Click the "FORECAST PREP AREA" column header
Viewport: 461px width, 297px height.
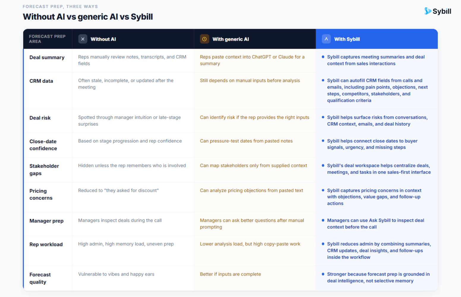coord(47,39)
